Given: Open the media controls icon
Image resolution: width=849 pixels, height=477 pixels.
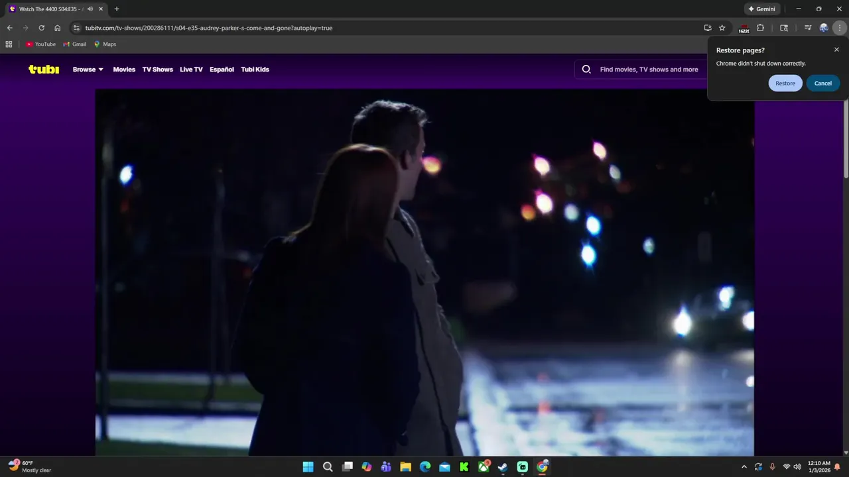Looking at the screenshot, I should coord(808,28).
